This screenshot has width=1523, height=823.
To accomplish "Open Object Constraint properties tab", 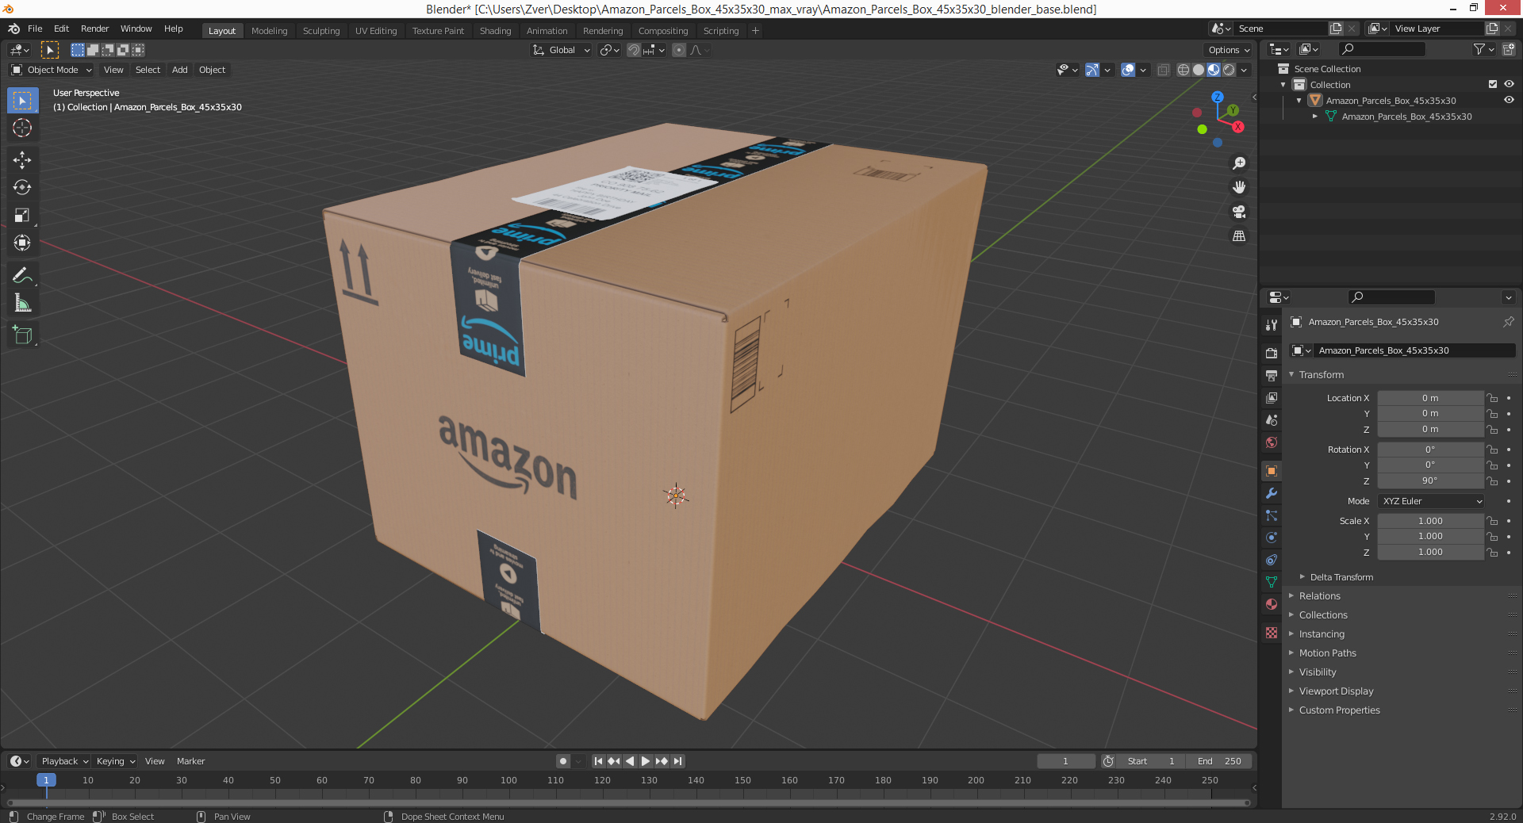I will coord(1272,560).
